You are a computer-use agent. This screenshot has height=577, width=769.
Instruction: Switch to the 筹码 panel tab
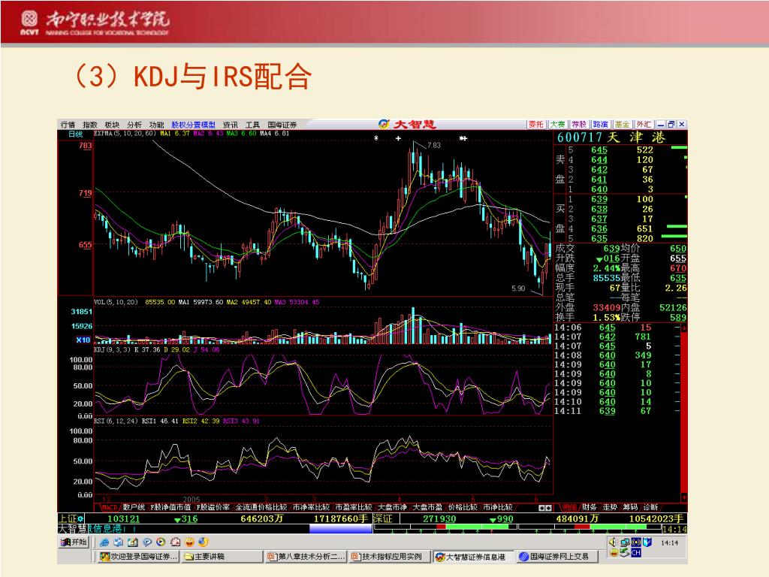point(630,507)
